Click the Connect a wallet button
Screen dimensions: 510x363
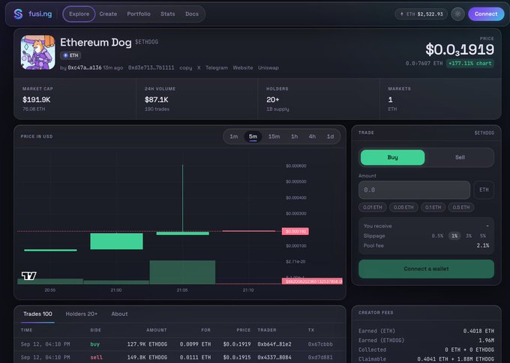[426, 269]
